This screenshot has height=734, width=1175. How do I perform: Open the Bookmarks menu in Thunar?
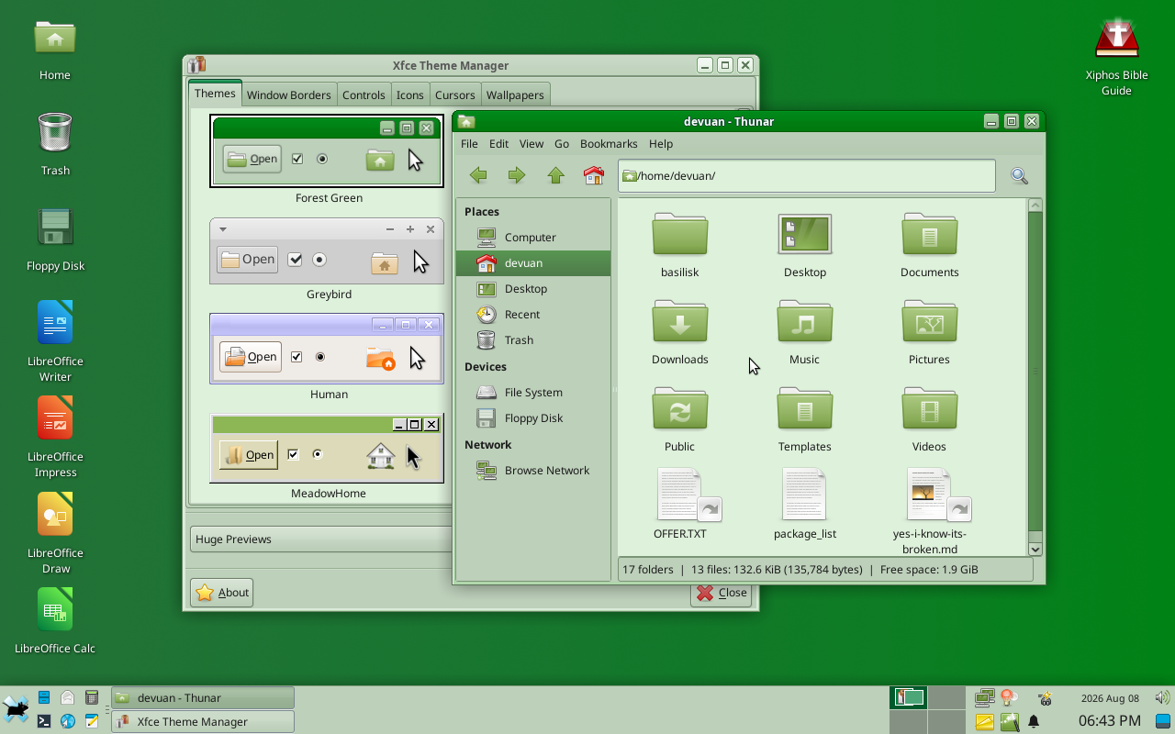click(x=609, y=143)
